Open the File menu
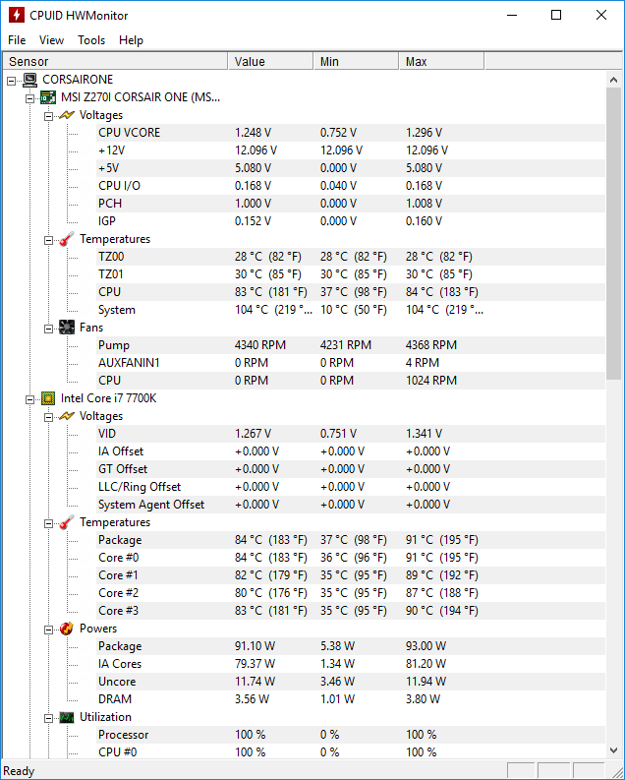This screenshot has width=625, height=780. [x=17, y=40]
